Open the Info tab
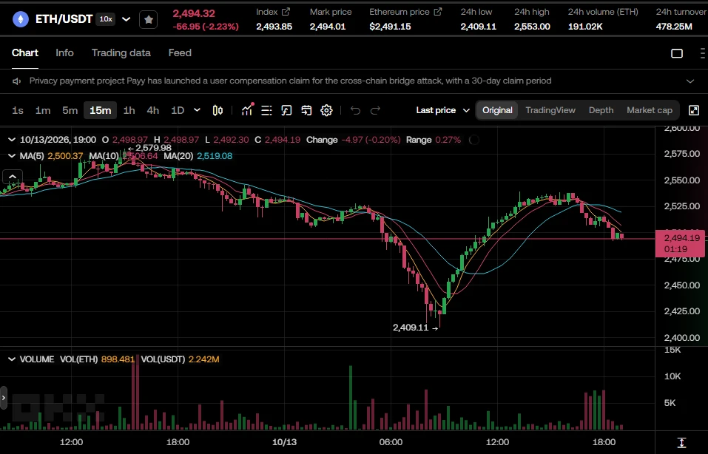The height and width of the screenshot is (454, 708). click(64, 53)
